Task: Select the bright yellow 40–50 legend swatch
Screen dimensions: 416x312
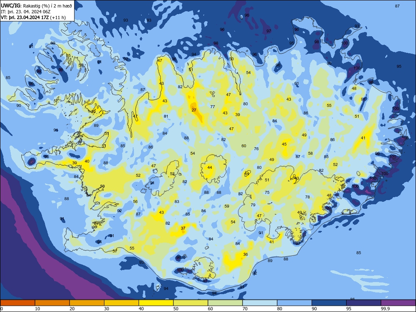Action: [156, 303]
